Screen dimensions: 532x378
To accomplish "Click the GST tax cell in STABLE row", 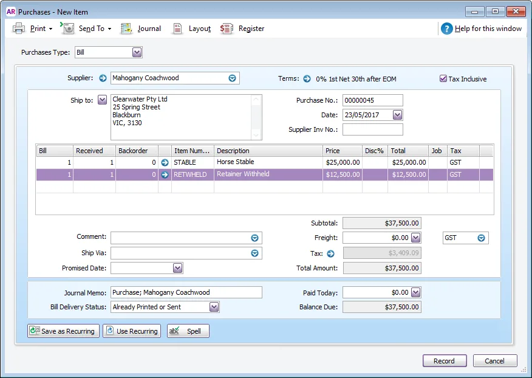I will click(463, 162).
